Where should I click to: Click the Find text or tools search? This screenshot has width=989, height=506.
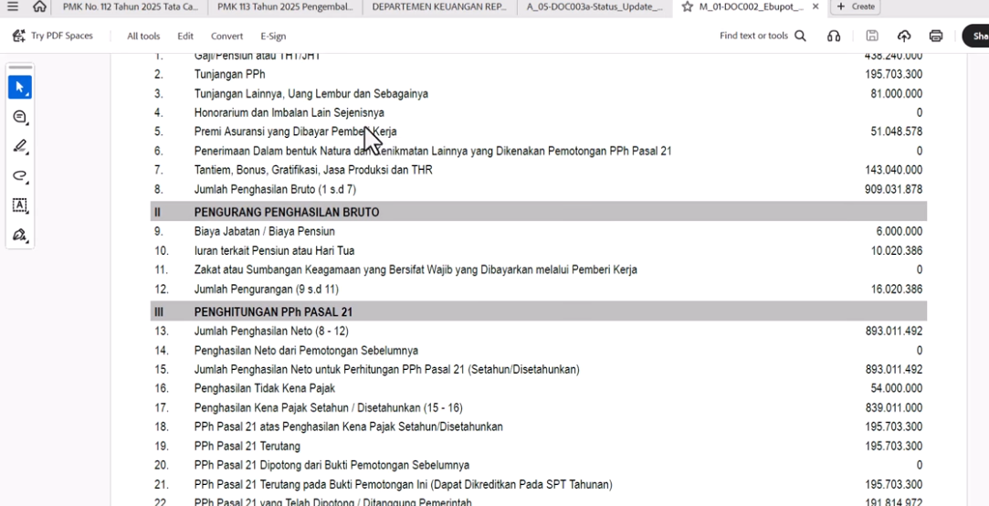(762, 36)
